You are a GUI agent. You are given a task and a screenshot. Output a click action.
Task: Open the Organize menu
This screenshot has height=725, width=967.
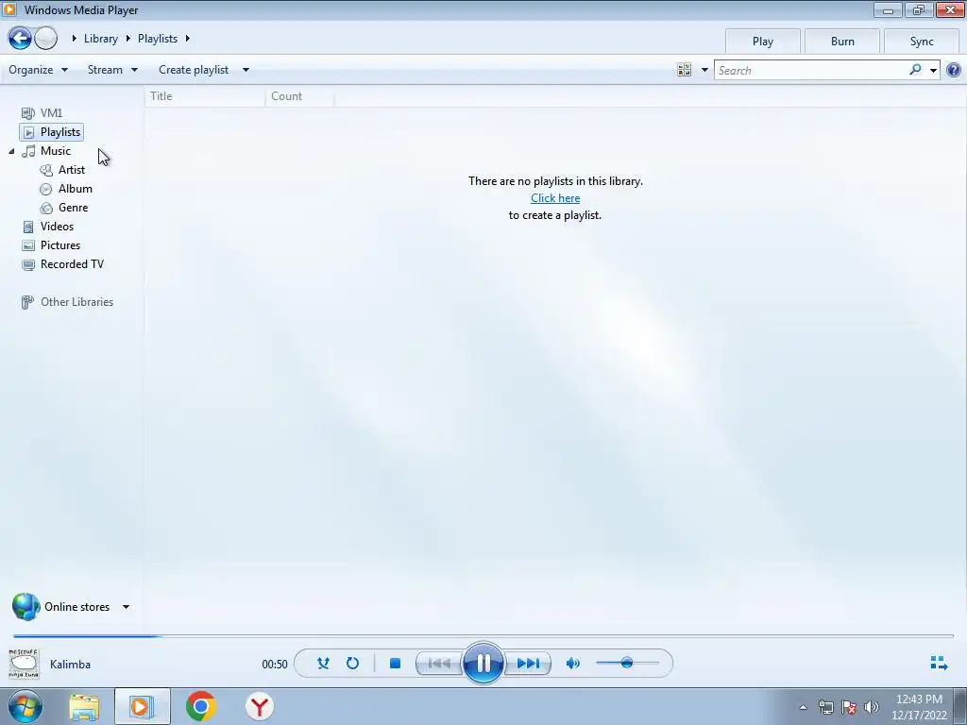click(38, 70)
